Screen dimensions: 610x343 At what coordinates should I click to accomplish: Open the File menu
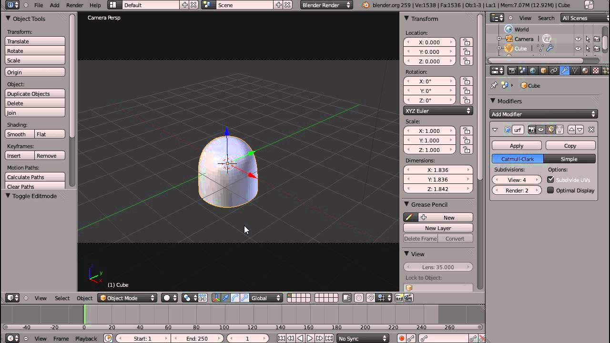point(39,5)
